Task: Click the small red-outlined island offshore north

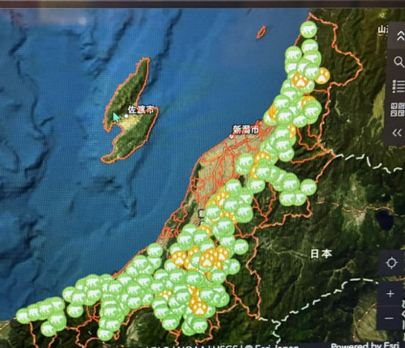Action: click(261, 32)
